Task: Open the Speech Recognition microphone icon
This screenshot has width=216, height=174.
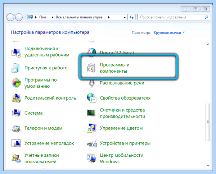Action: 92,83
